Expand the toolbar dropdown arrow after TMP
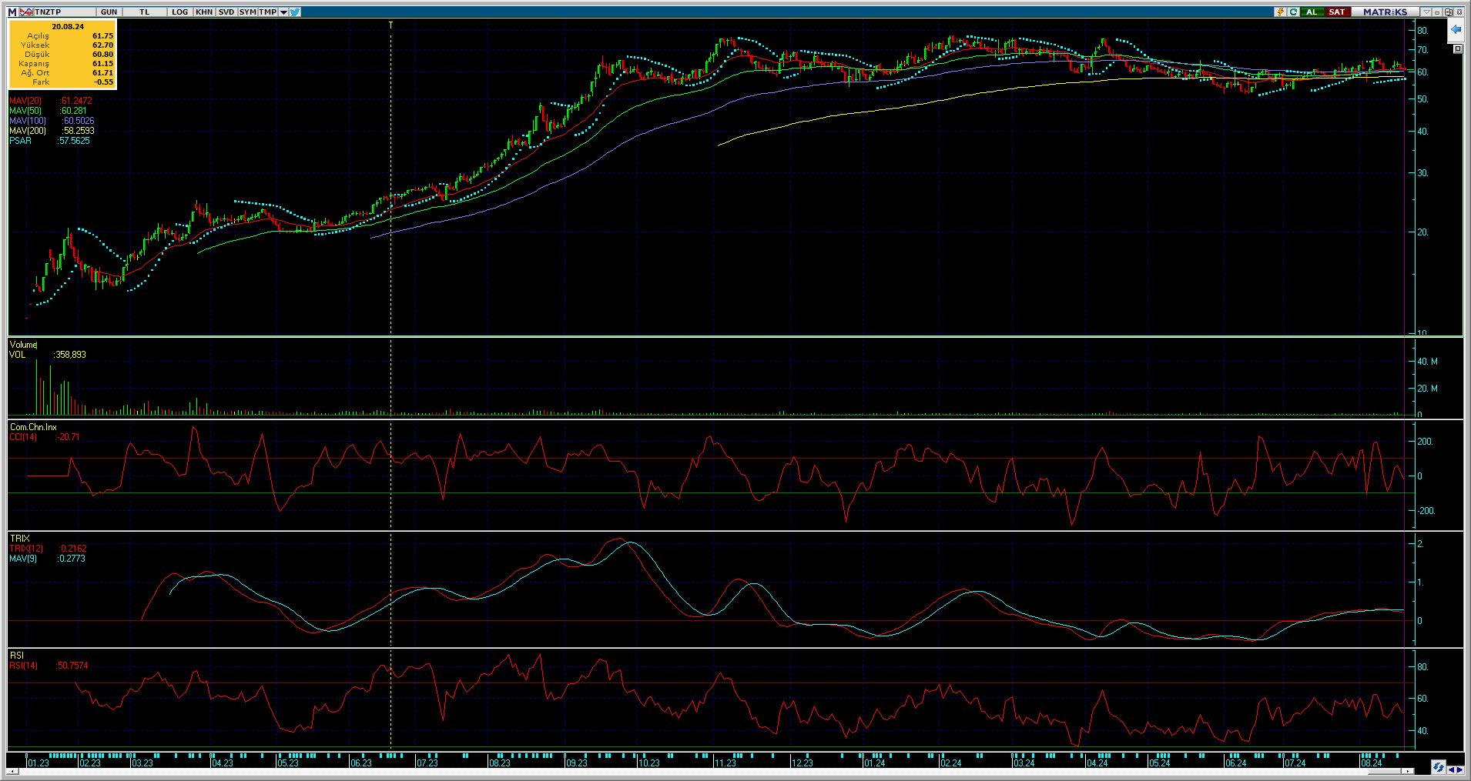 click(x=283, y=12)
